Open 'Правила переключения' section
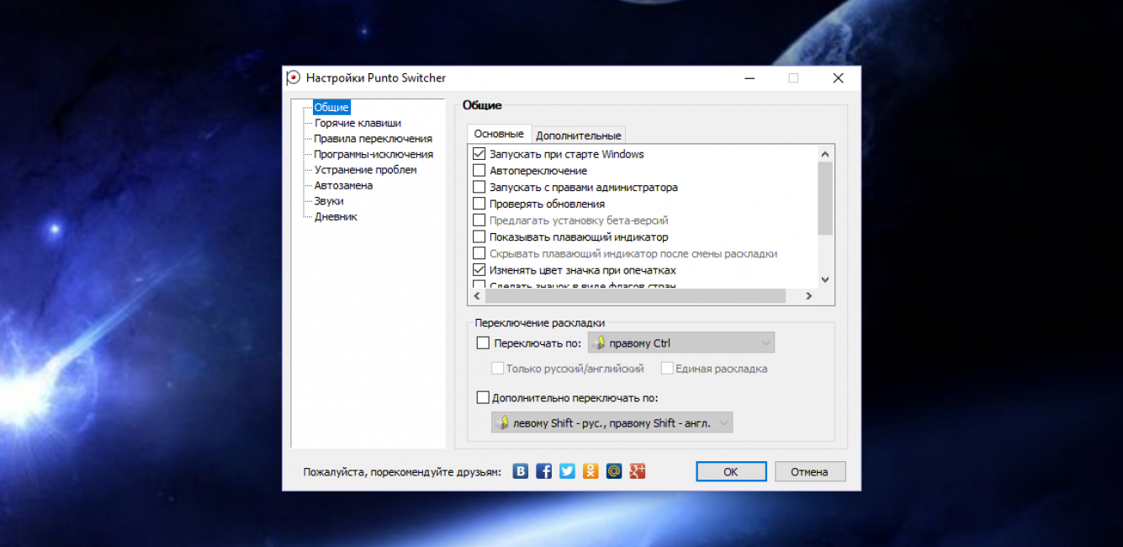The width and height of the screenshot is (1123, 547). (x=373, y=139)
